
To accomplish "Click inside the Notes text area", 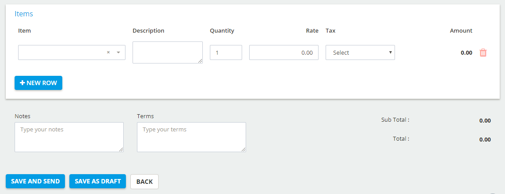I will pyautogui.click(x=69, y=137).
